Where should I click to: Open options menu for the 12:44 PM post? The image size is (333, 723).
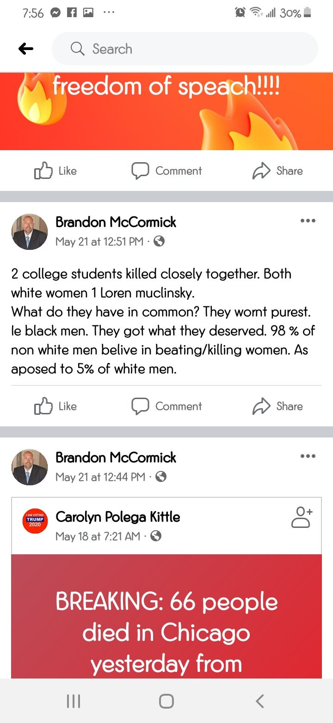click(308, 456)
